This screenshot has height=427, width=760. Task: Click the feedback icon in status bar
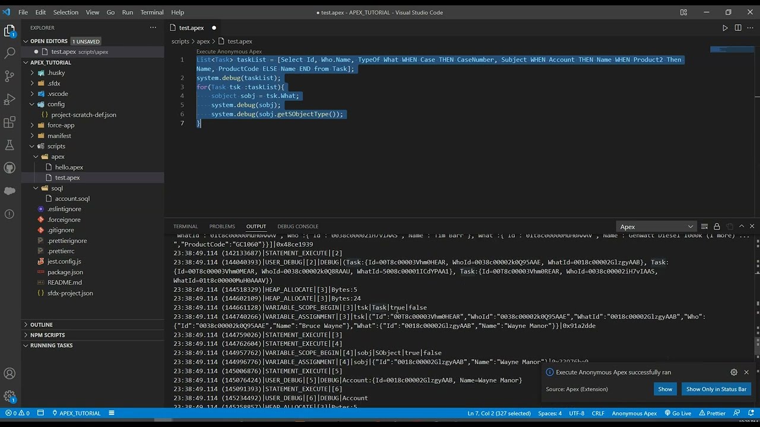[737, 413]
